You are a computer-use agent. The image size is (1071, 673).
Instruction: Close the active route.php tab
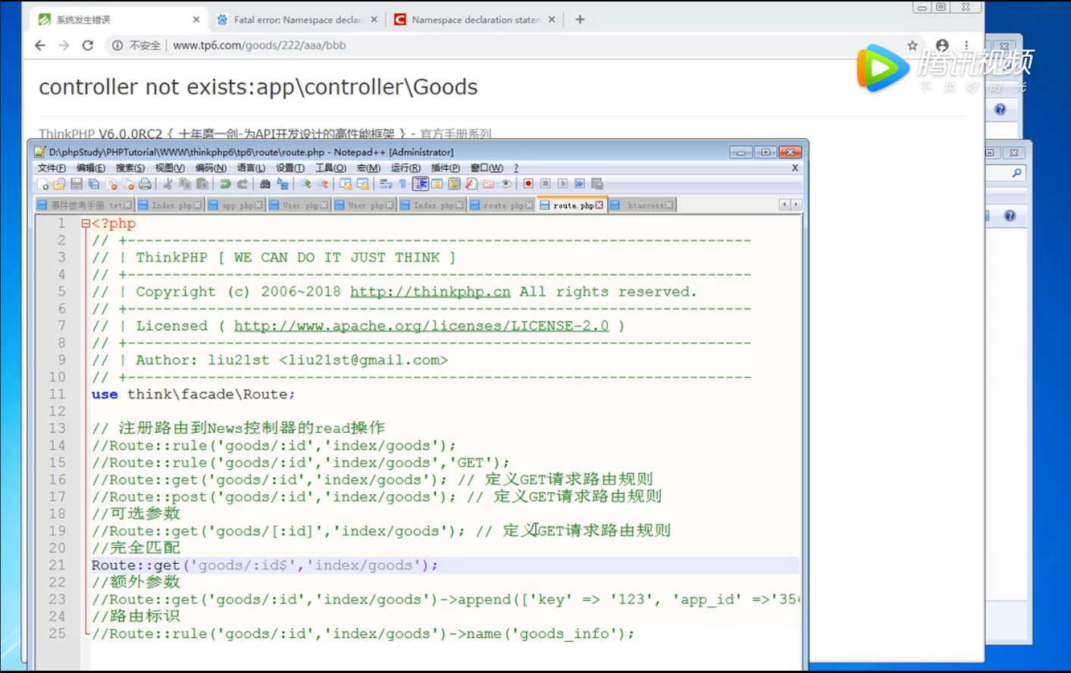(x=600, y=205)
